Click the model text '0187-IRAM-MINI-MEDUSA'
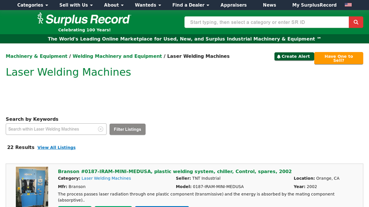 (x=218, y=187)
